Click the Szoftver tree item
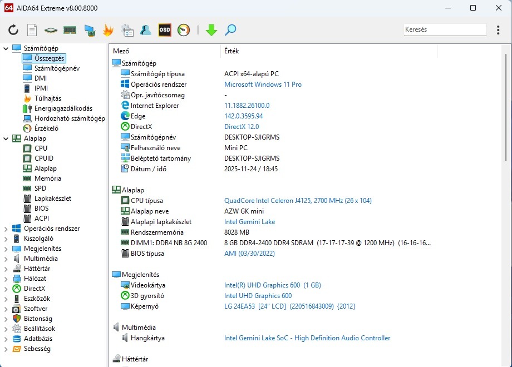The image size is (512, 367). (29, 309)
